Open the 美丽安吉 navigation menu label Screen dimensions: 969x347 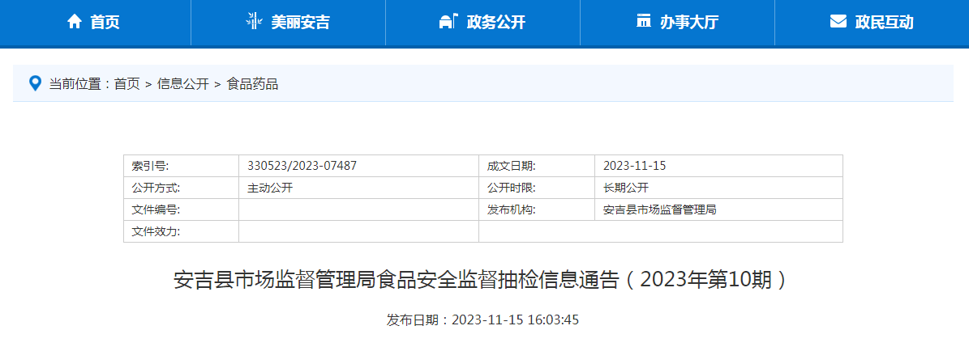pos(300,23)
